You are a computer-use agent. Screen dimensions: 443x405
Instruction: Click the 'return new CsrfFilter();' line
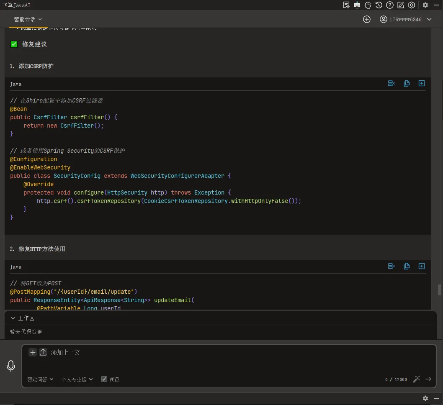click(x=64, y=126)
